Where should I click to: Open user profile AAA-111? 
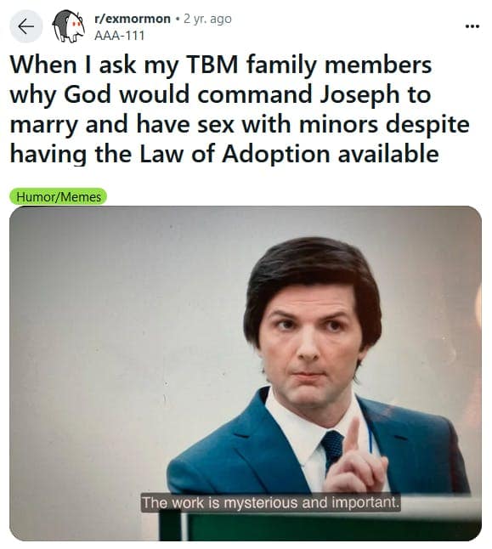point(120,36)
